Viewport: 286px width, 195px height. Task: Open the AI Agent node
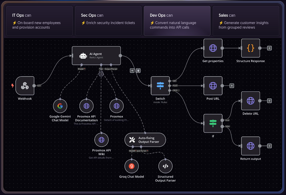[x=96, y=56]
